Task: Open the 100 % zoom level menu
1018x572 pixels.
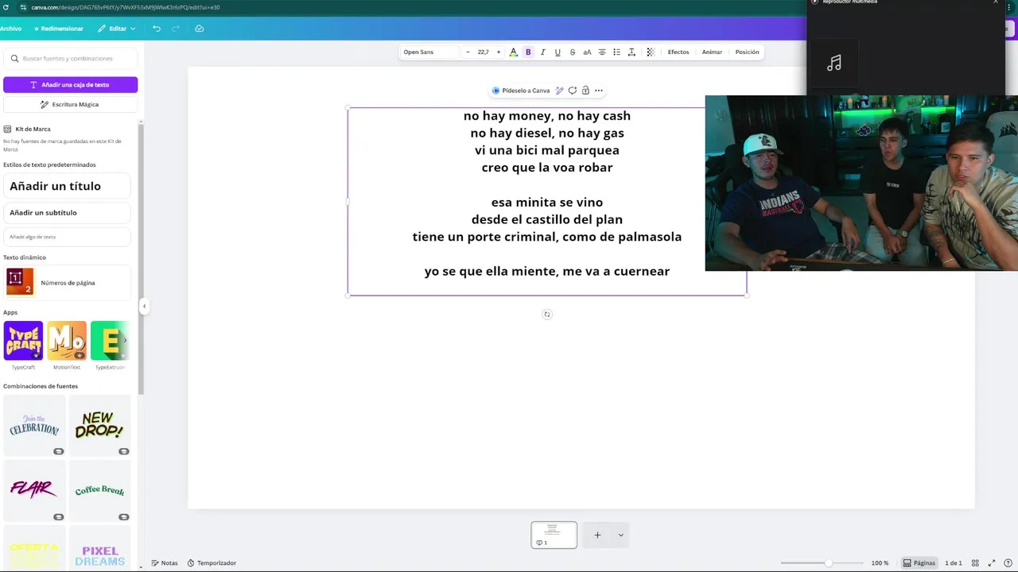Action: pyautogui.click(x=880, y=563)
